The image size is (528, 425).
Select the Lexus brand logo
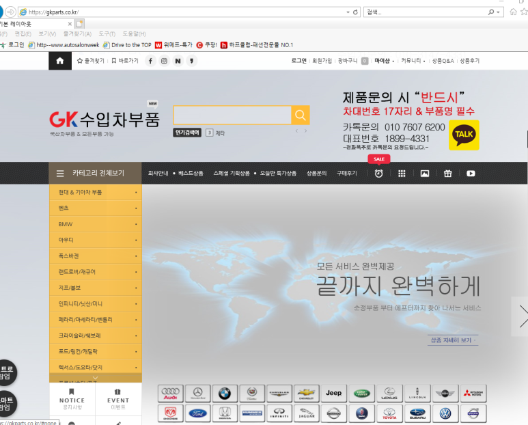point(389,394)
